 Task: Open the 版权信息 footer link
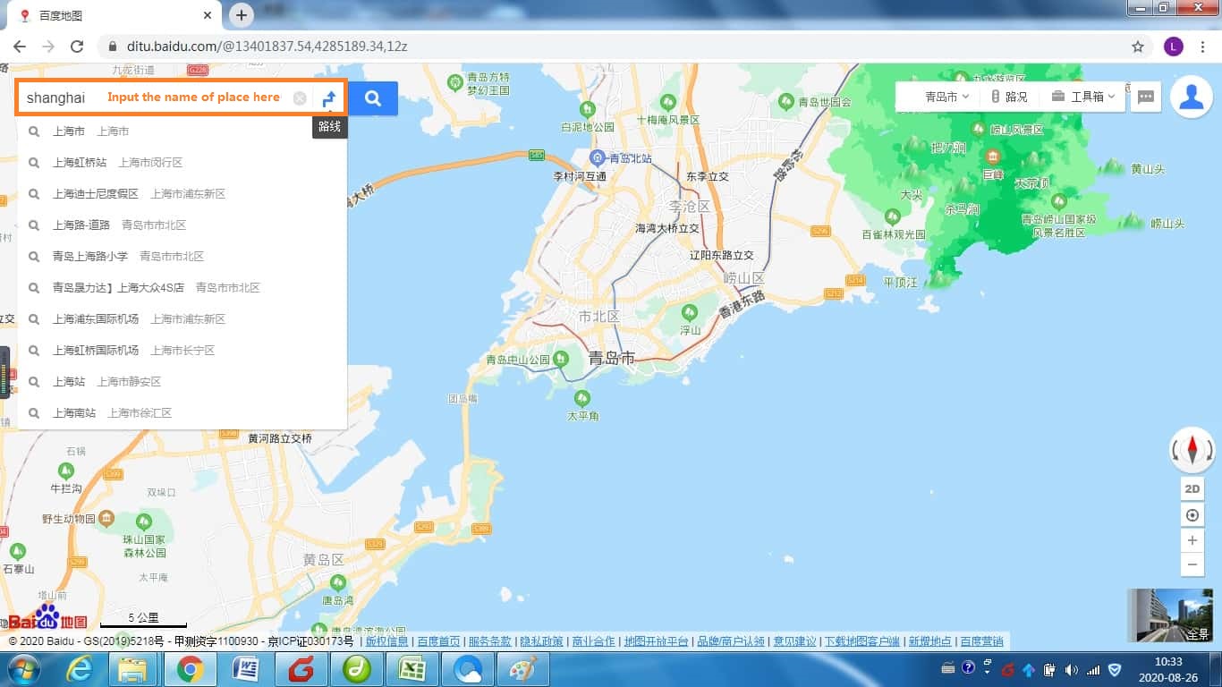[x=386, y=641]
